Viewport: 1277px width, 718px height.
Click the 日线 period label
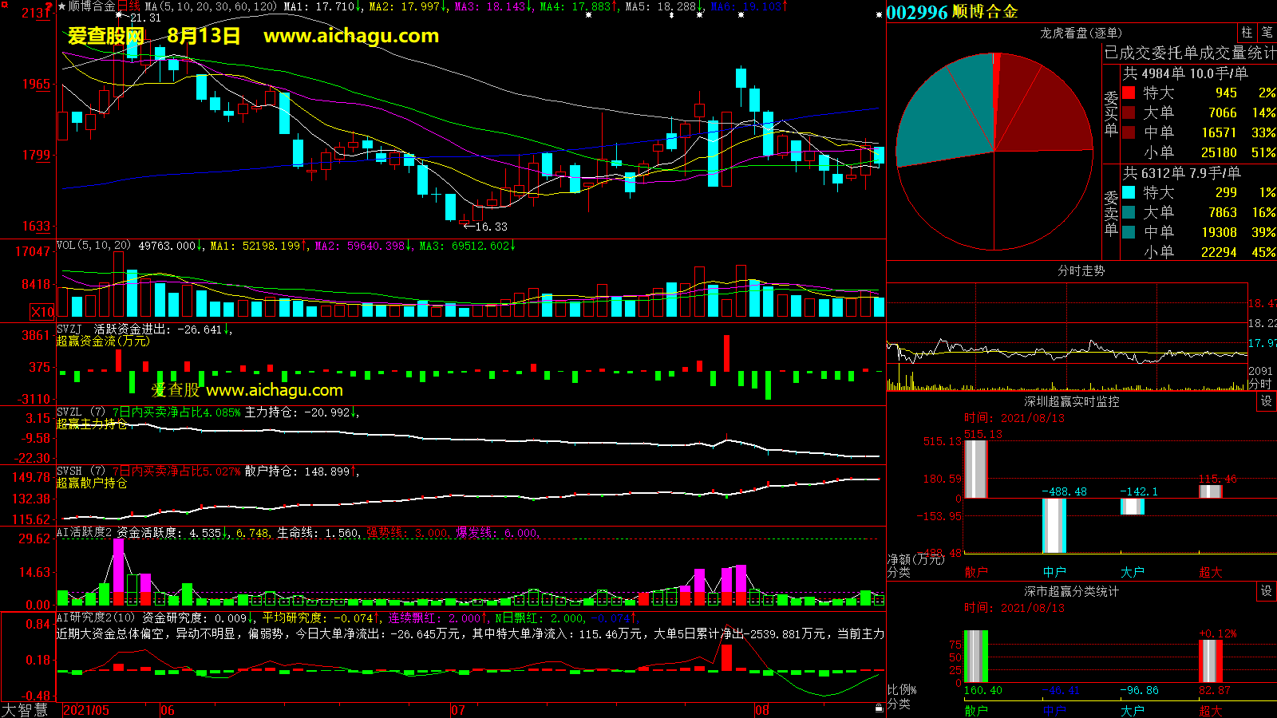[x=128, y=6]
